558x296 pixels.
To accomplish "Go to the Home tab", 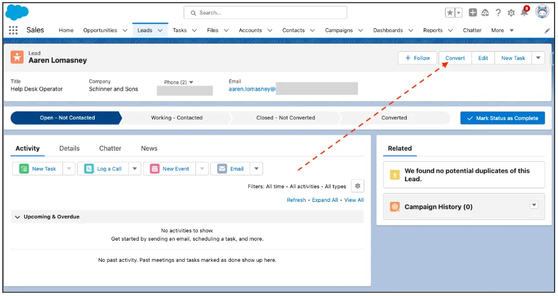I will (x=66, y=30).
